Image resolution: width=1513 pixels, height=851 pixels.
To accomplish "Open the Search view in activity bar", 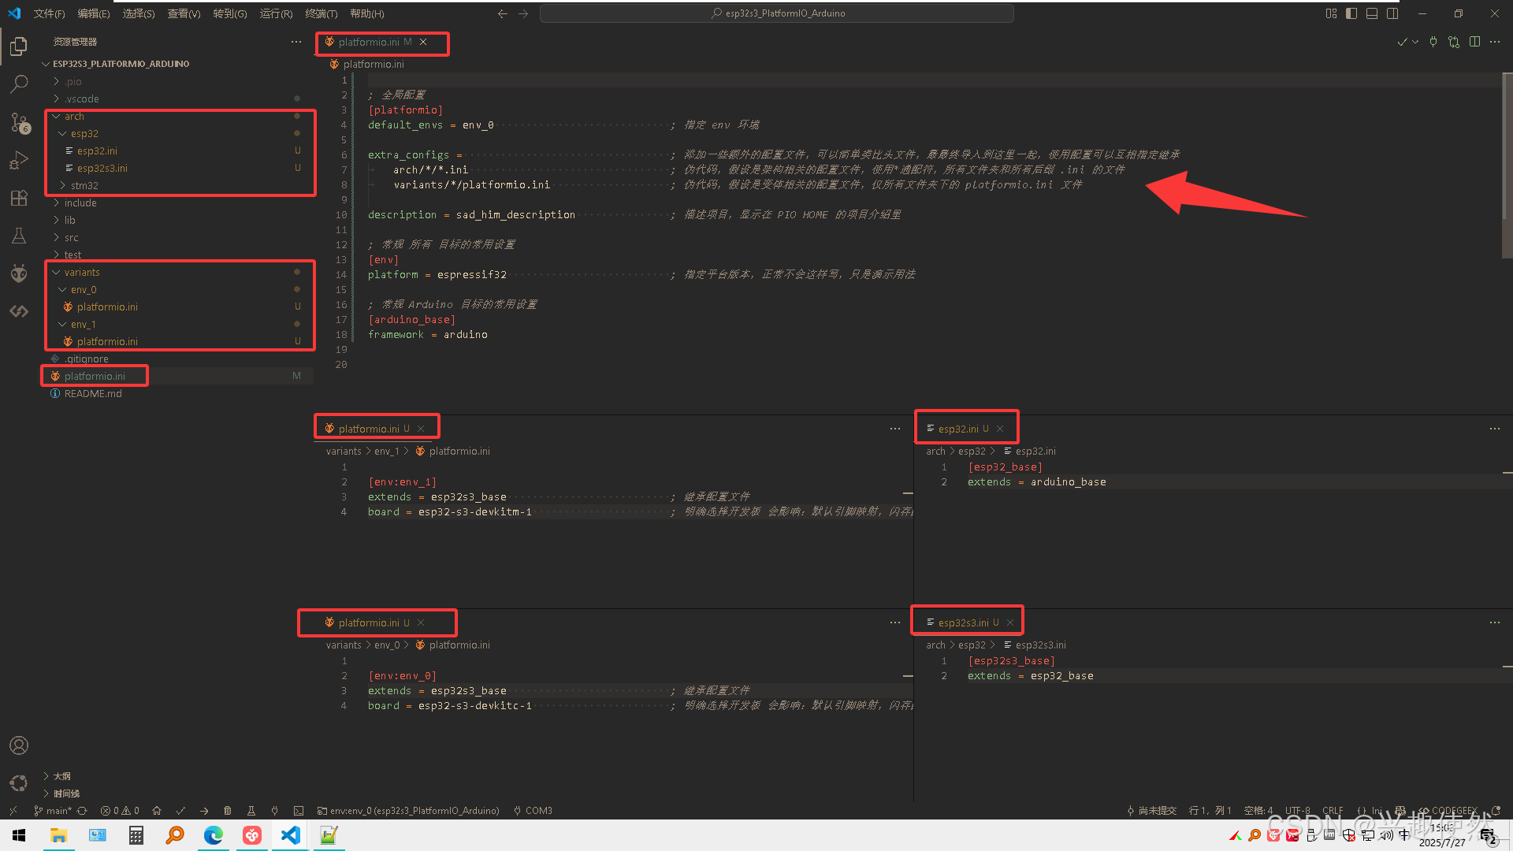I will [19, 84].
